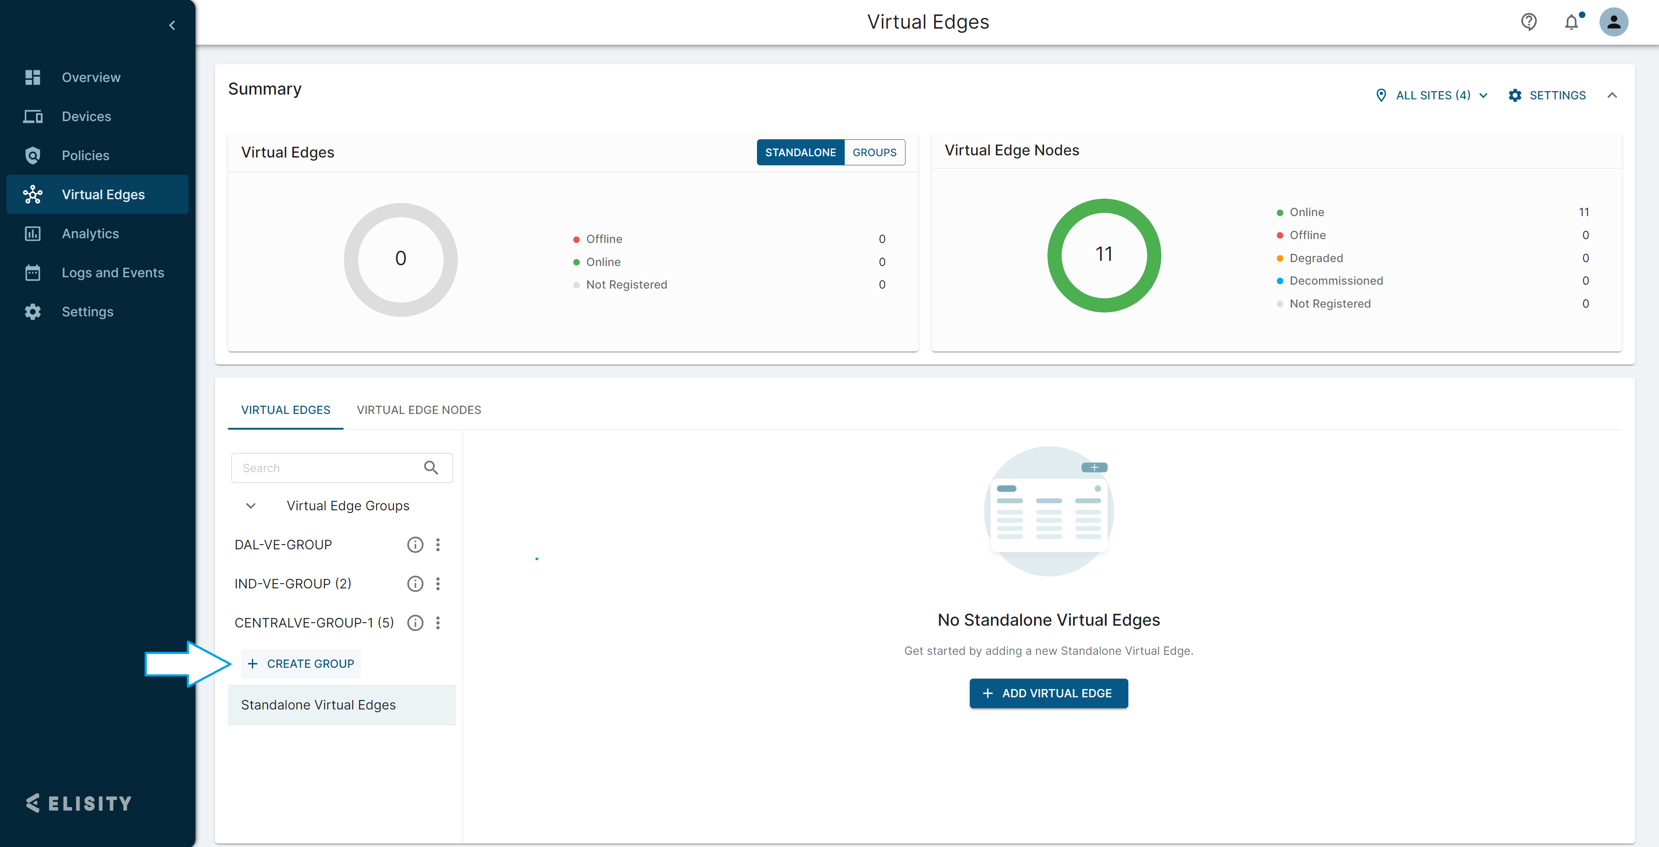
Task: Click the info icon for DAL-VE-GROUP
Action: [415, 545]
